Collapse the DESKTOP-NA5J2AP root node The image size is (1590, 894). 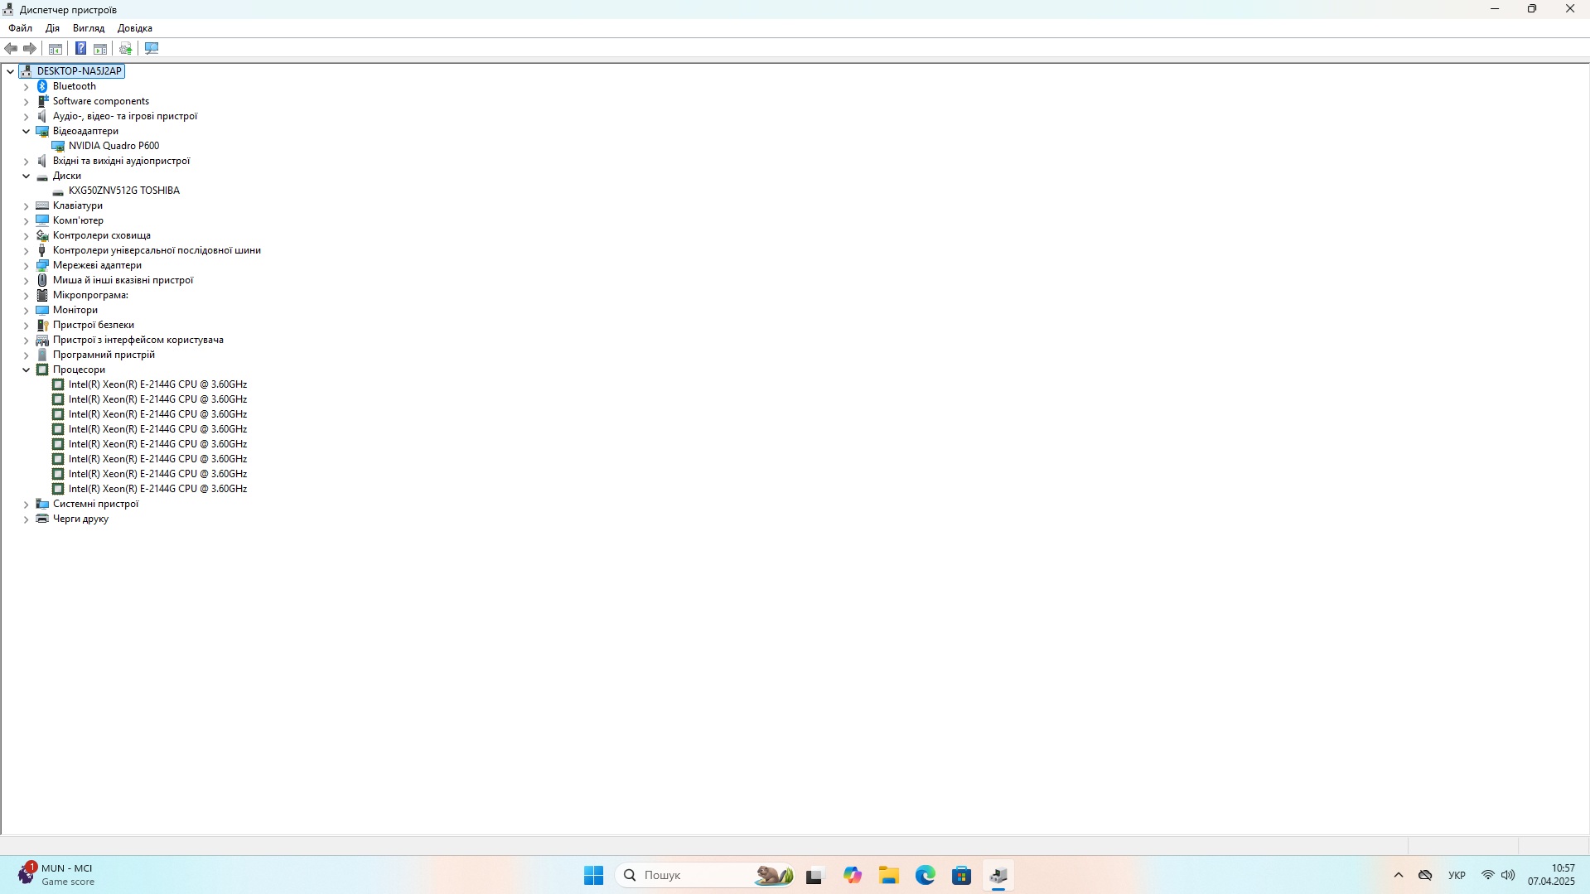pos(11,71)
